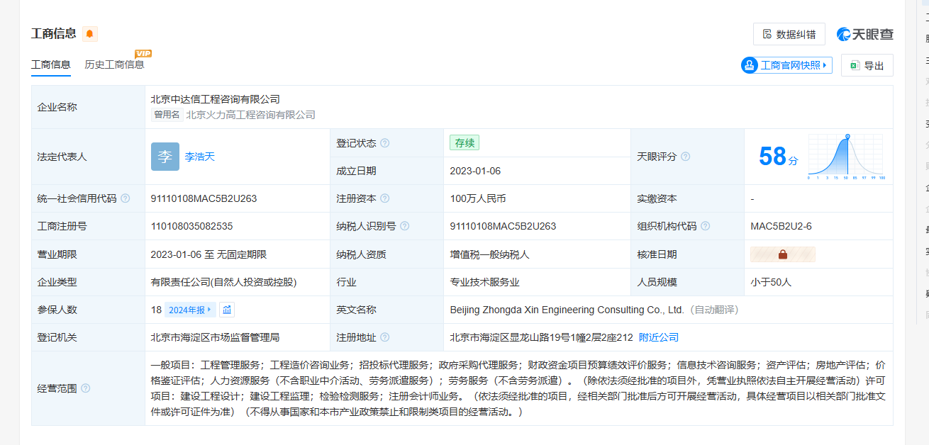Screen dimensions: 929x445
Task: Click the 李 avatar thumbnail
Action: [x=165, y=157]
